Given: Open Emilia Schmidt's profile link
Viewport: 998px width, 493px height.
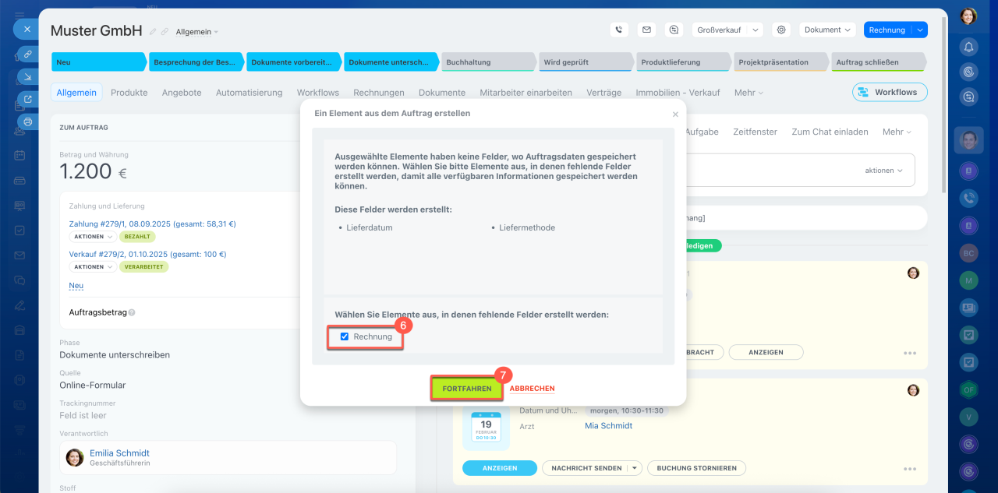Looking at the screenshot, I should (x=119, y=453).
